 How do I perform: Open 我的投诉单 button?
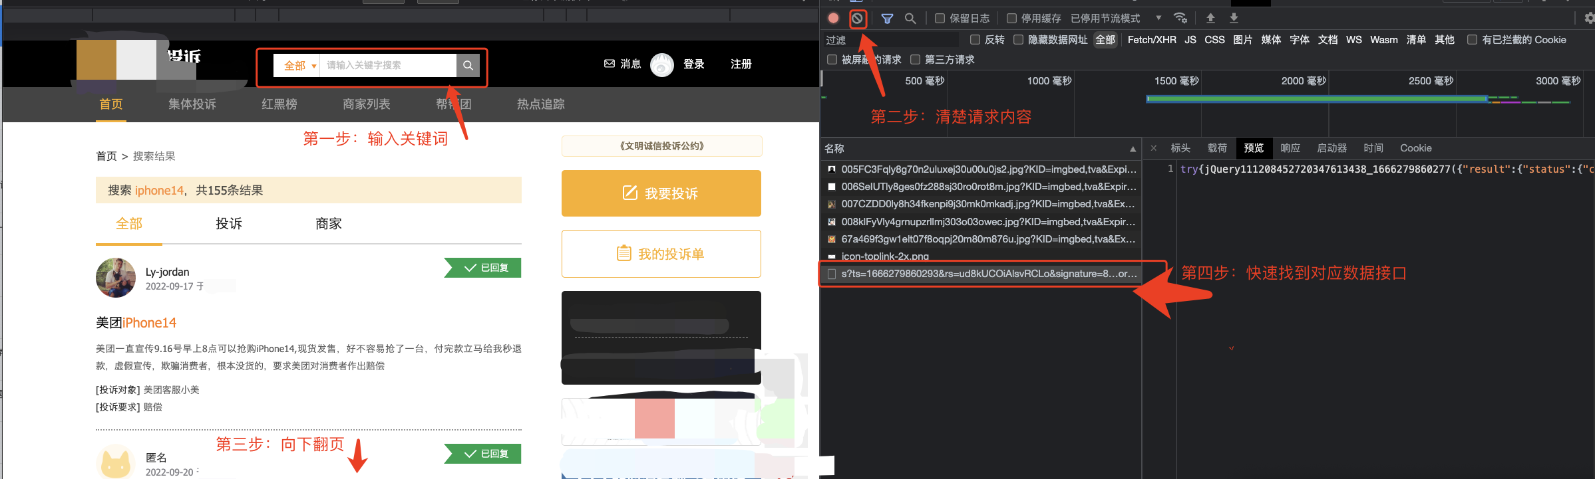tap(661, 254)
